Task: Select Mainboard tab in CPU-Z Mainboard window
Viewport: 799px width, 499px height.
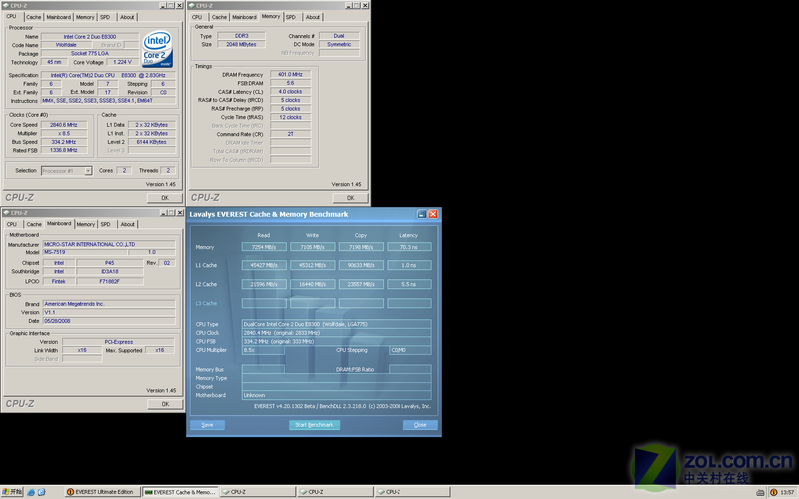Action: [x=59, y=223]
